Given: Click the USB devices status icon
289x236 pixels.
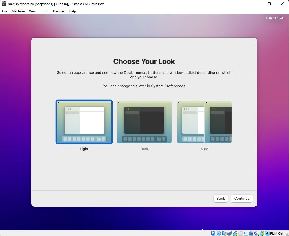Looking at the screenshot, I should [x=235, y=233].
